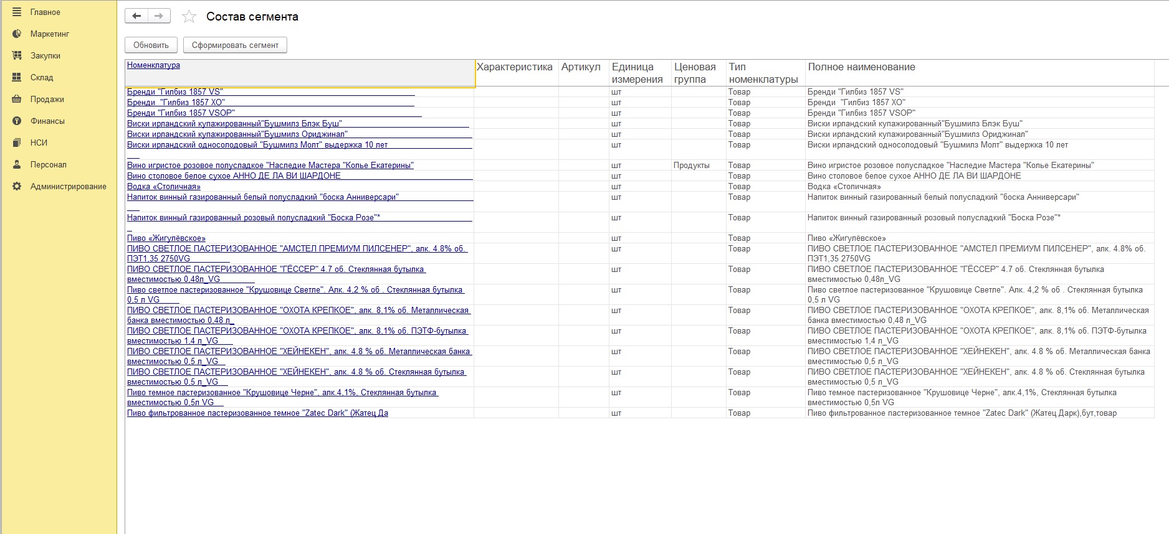The height and width of the screenshot is (534, 1169).
Task: Open the Персонал section
Action: pos(49,164)
